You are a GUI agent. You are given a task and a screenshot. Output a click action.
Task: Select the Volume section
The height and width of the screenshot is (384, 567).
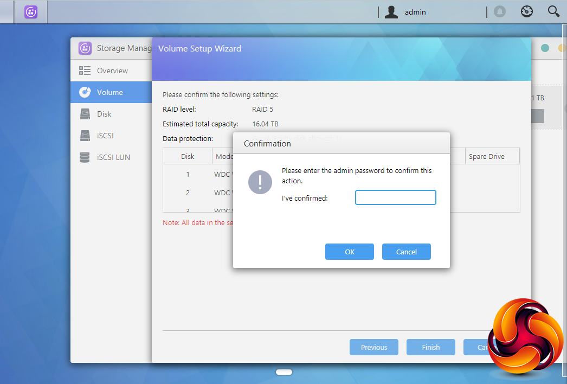click(x=111, y=92)
